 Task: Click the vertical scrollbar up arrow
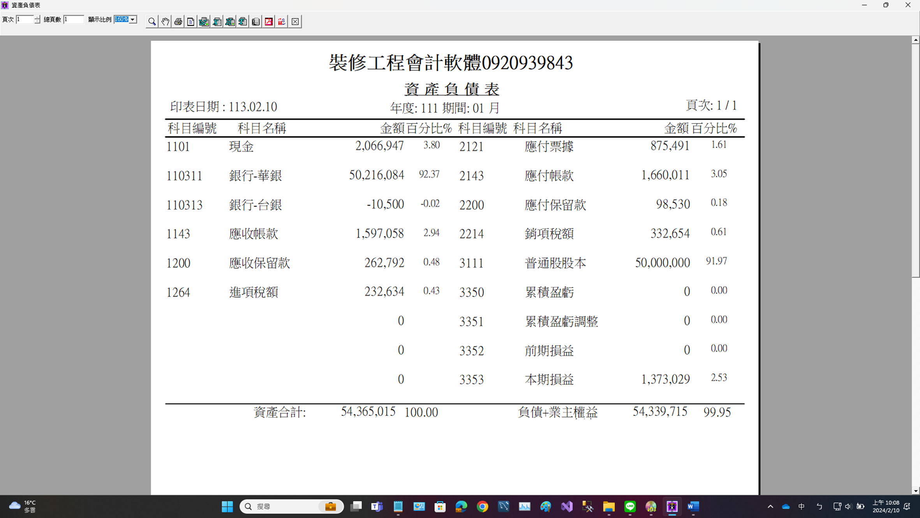pyautogui.click(x=916, y=40)
